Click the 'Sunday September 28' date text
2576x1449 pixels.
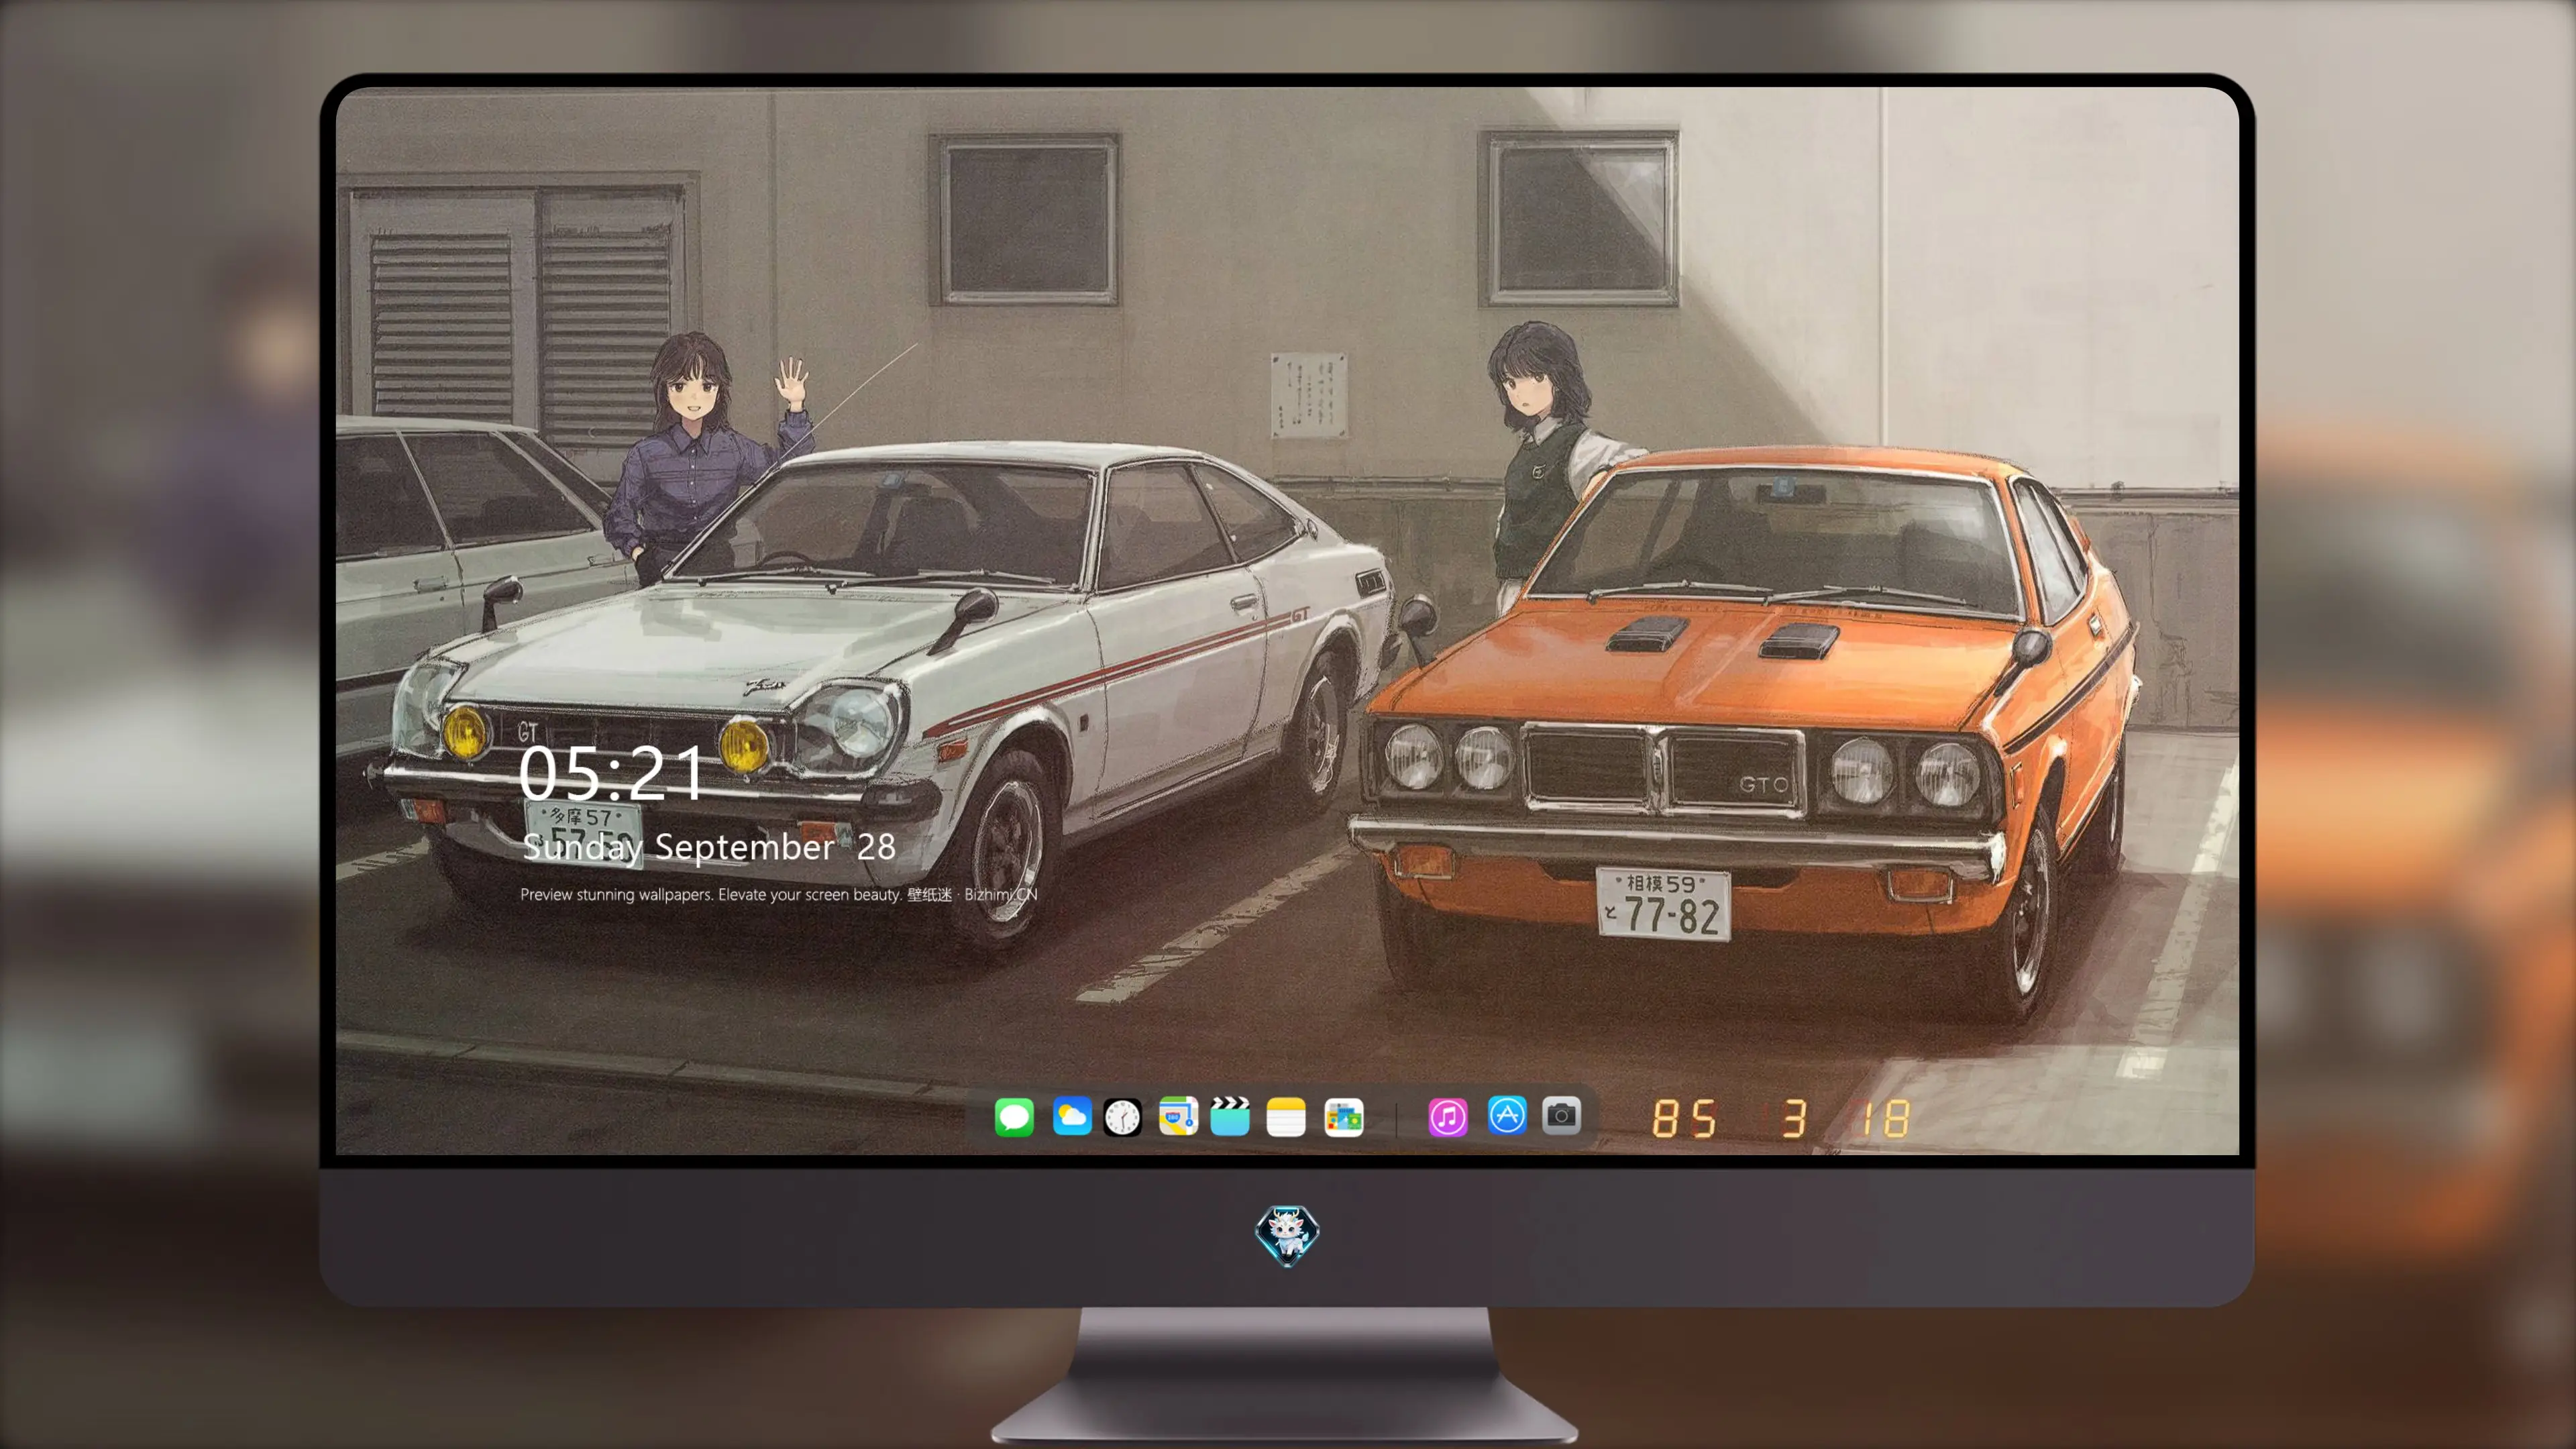(709, 847)
